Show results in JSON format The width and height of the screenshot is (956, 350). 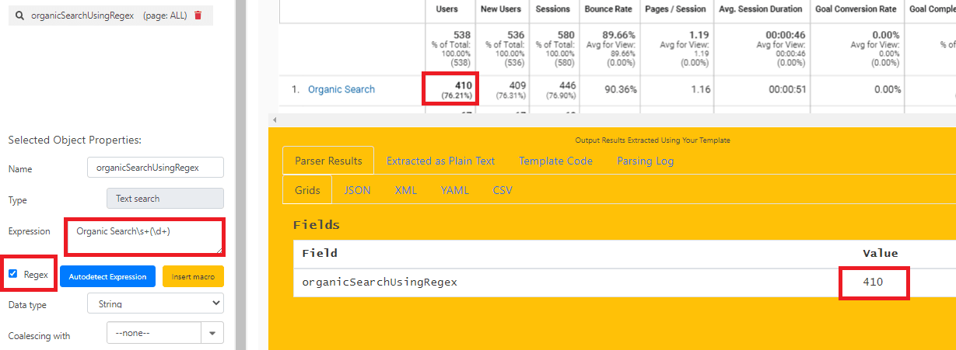(x=357, y=190)
